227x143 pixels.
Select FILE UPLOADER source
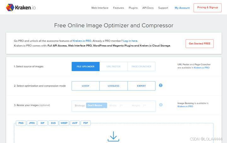point(85,66)
